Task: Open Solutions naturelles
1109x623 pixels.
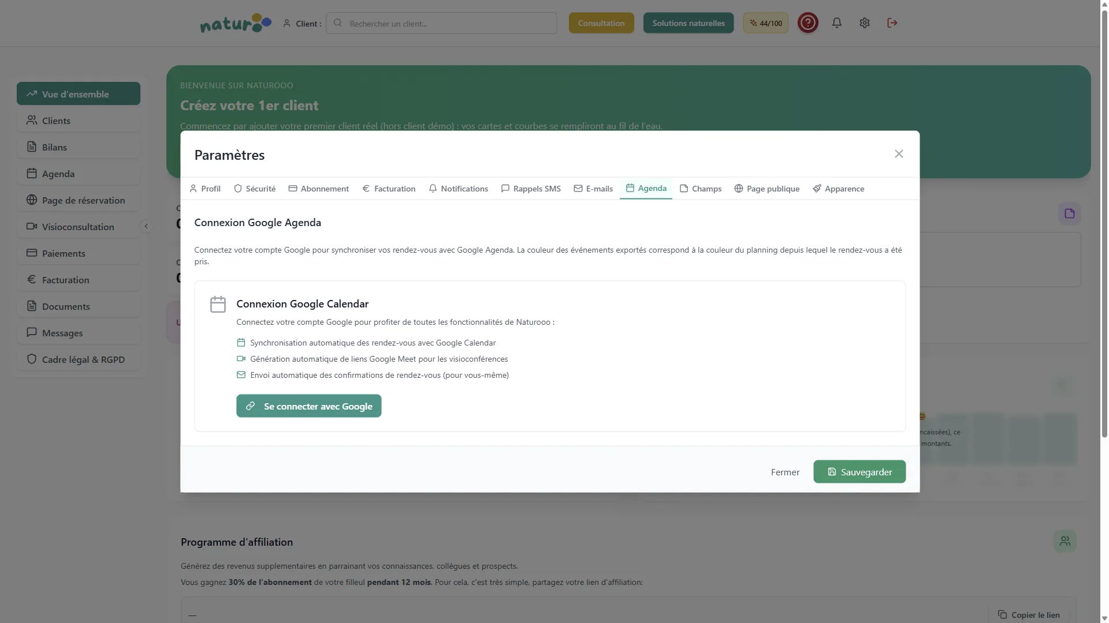Action: [x=689, y=23]
